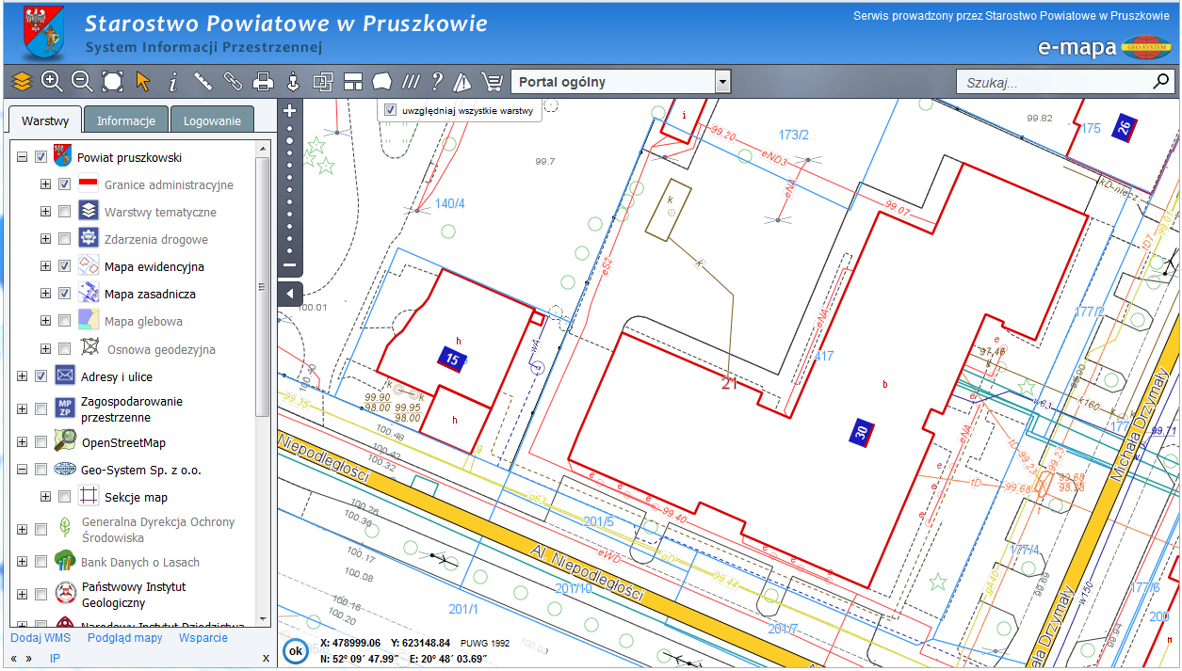Switch to the Logowanie tab
The width and height of the screenshot is (1182, 671).
[213, 120]
